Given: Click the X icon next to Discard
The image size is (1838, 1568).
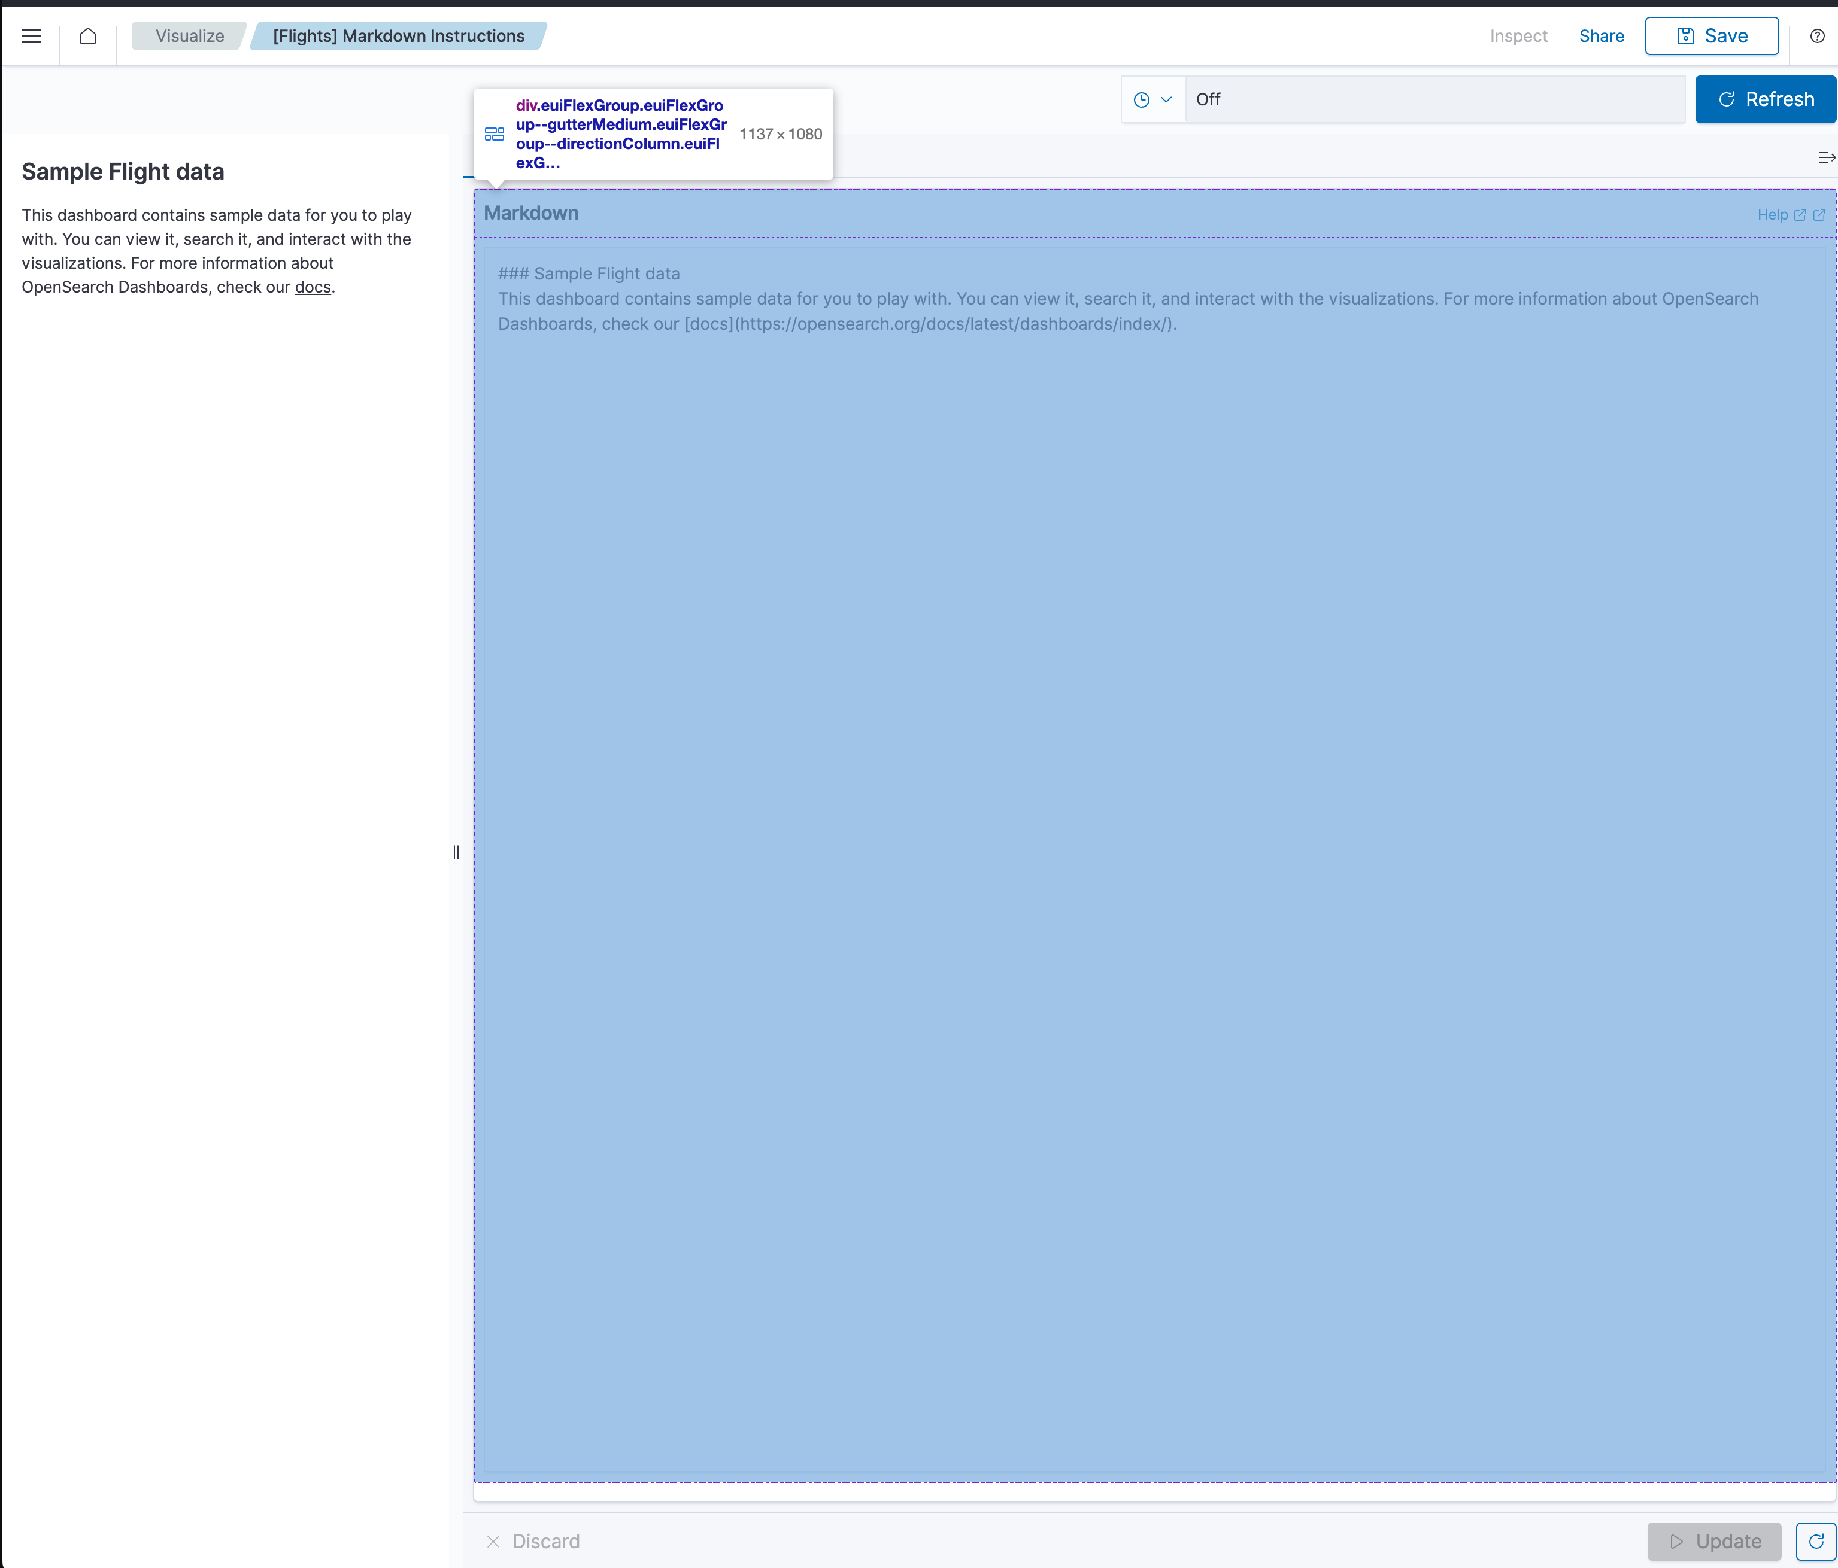Looking at the screenshot, I should pos(495,1542).
